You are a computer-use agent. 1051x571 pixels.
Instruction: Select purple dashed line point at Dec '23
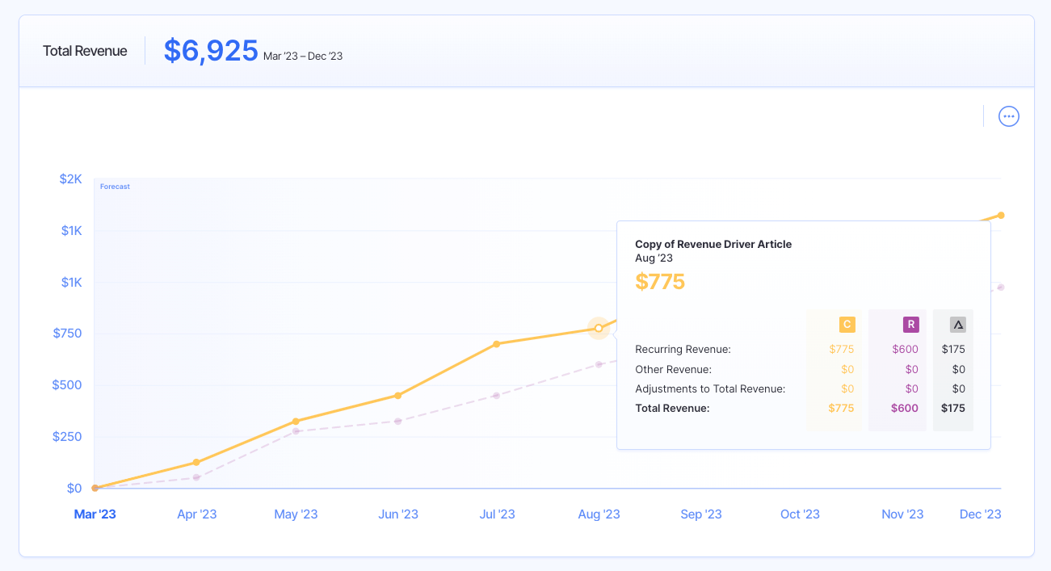[x=1001, y=288]
